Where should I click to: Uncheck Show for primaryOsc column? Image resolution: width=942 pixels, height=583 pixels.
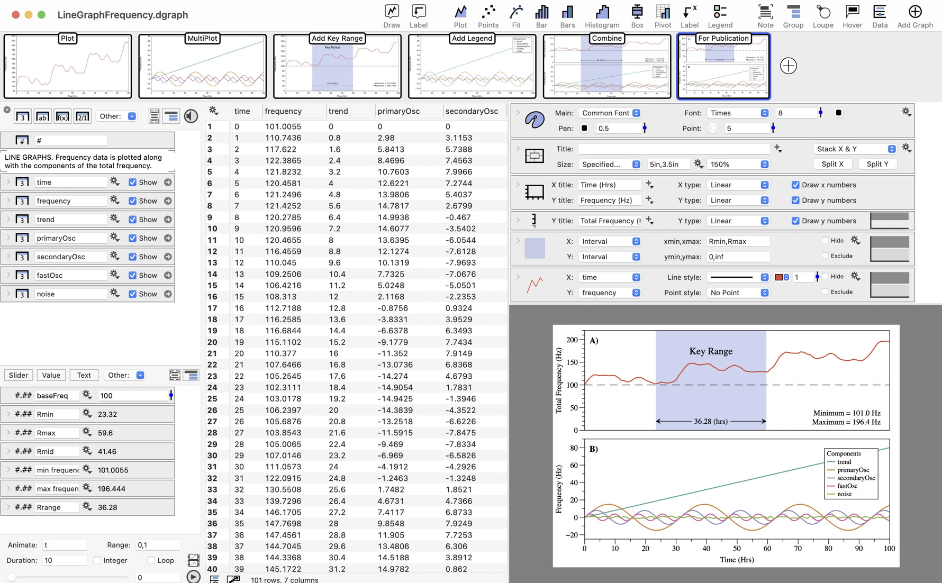[132, 238]
